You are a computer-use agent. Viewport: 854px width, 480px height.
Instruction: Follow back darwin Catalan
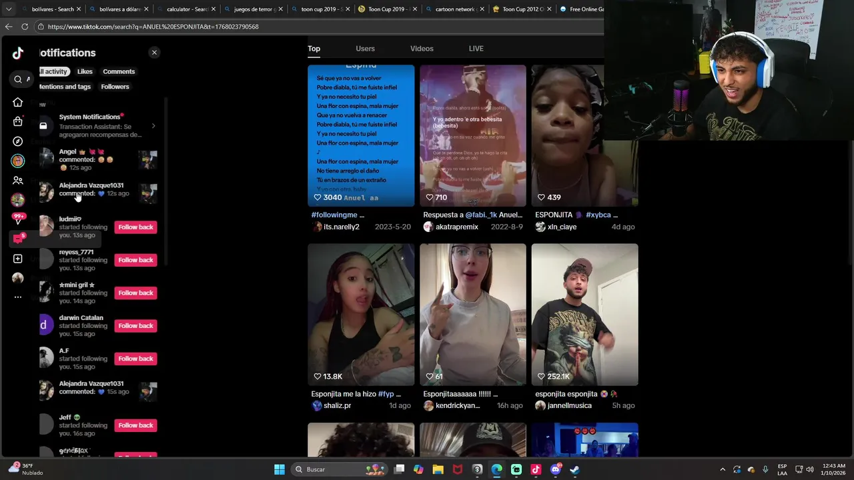tap(135, 325)
